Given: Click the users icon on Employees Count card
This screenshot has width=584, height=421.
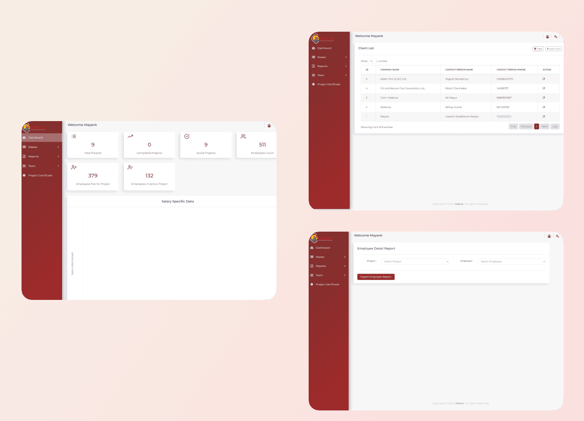Looking at the screenshot, I should click(243, 136).
